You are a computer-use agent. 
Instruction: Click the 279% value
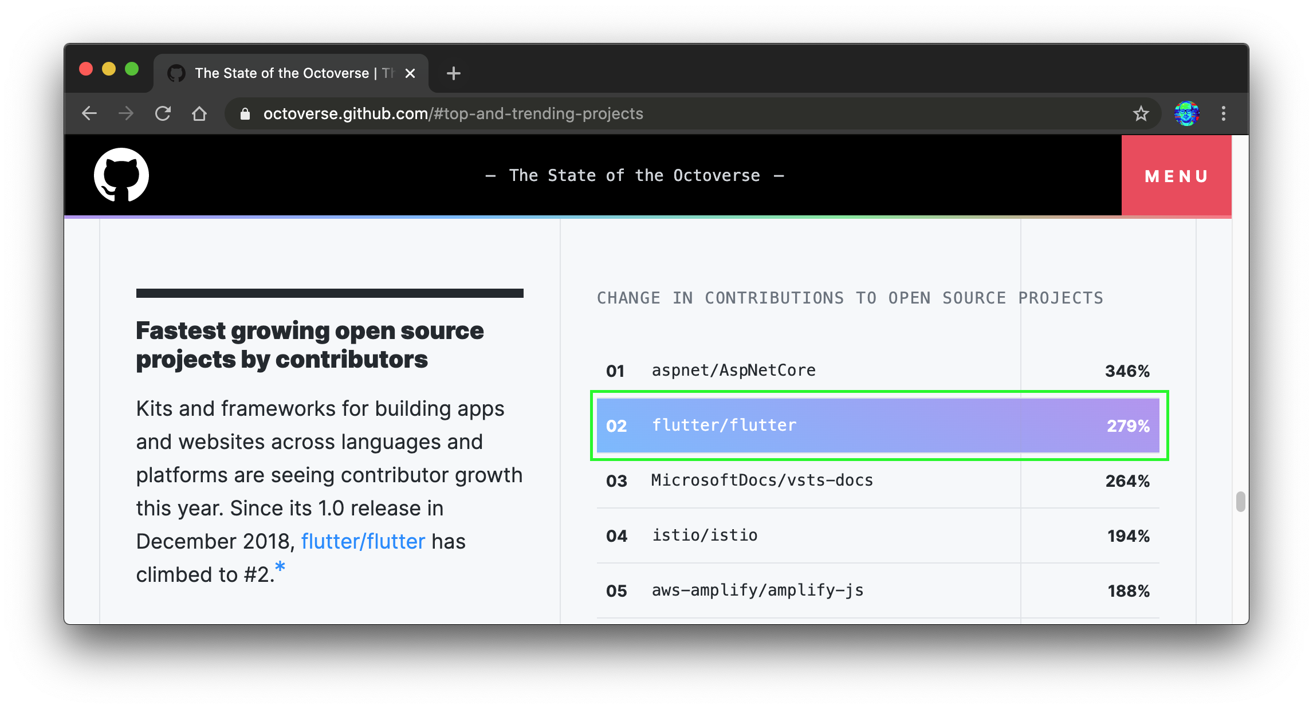point(1128,426)
